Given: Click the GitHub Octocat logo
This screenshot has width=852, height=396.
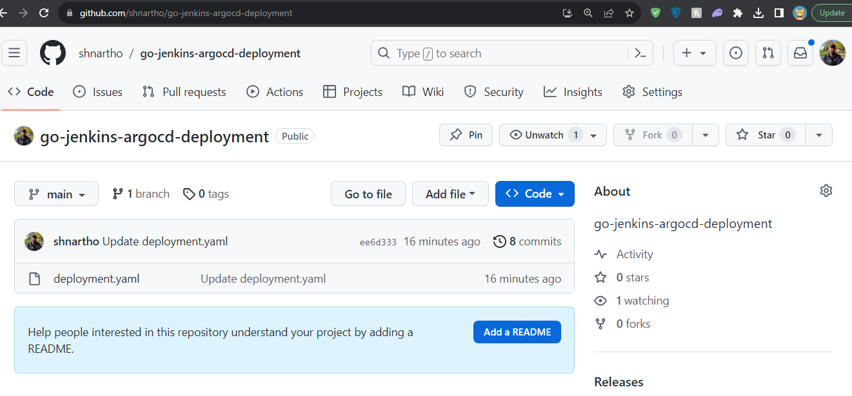Looking at the screenshot, I should pos(53,53).
